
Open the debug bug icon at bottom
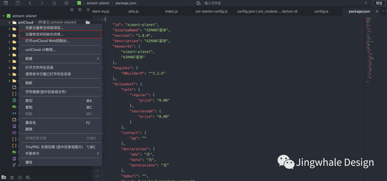pyautogui.click(x=12, y=177)
